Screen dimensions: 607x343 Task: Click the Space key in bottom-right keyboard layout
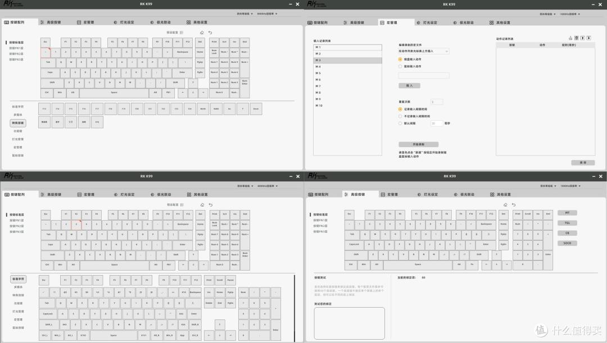[418, 264]
